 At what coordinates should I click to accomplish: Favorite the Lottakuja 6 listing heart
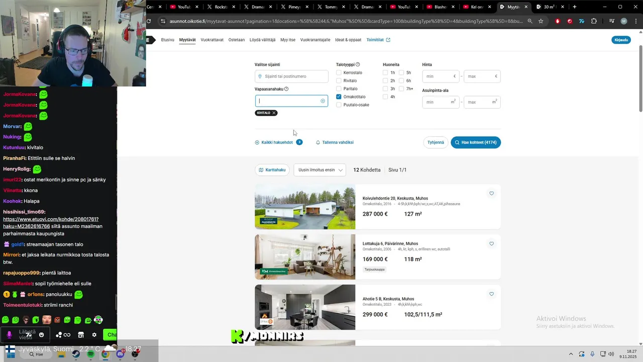point(491,244)
